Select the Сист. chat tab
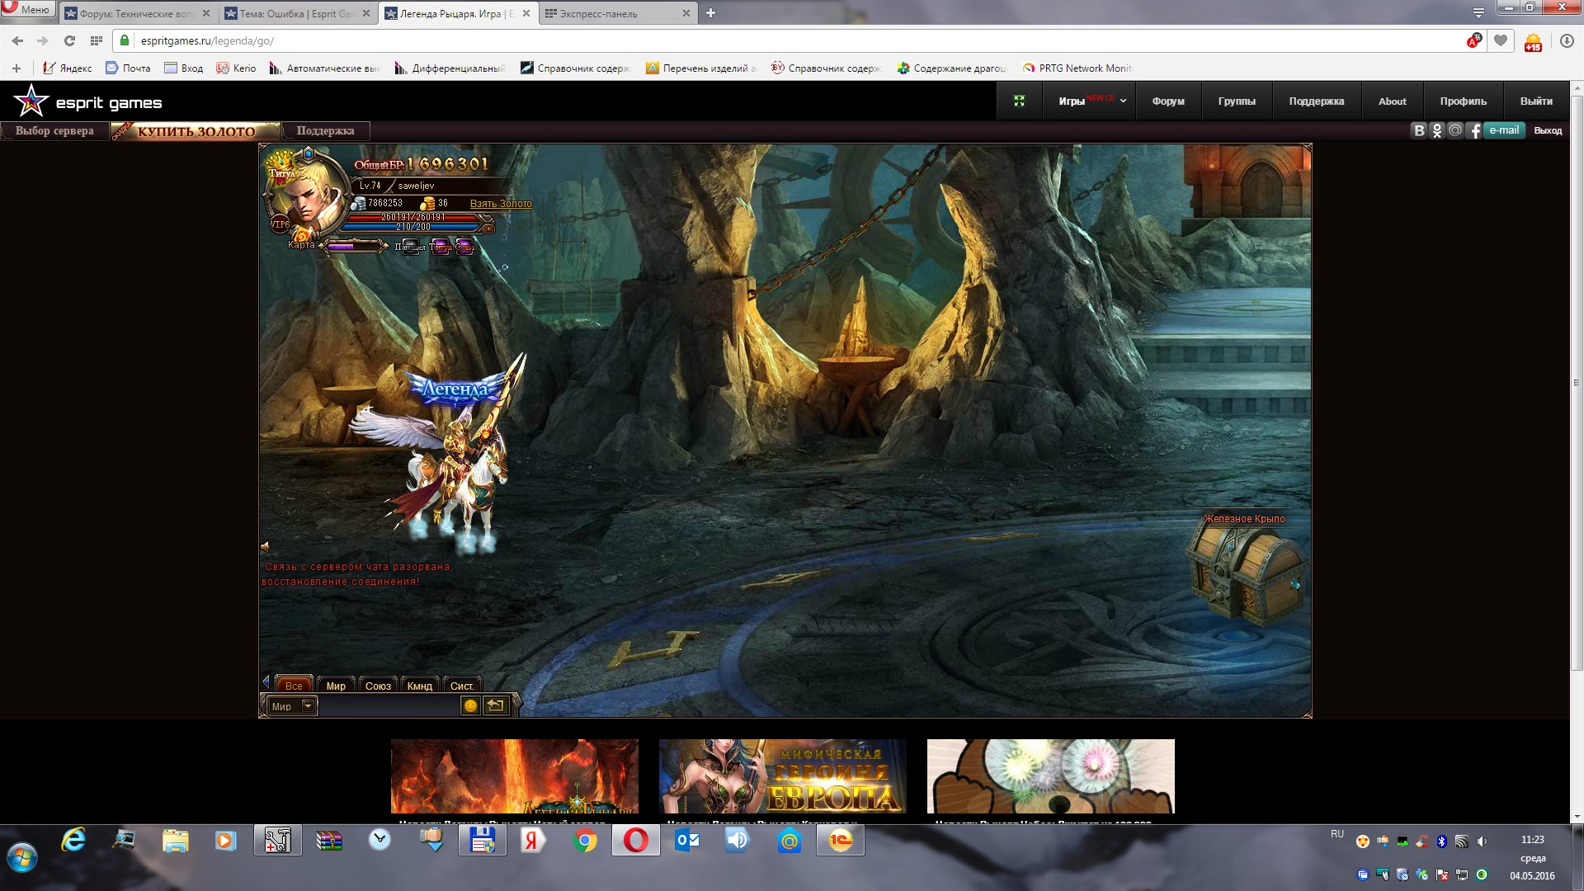 tap(461, 686)
